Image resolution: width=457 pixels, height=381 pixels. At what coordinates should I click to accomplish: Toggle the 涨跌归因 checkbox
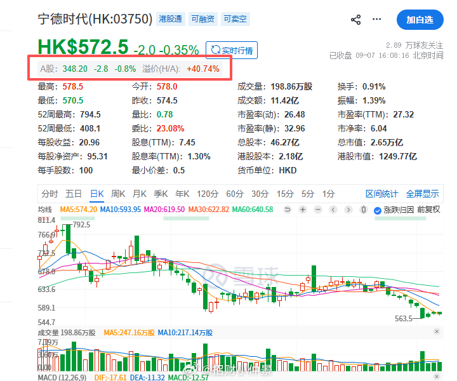click(x=378, y=210)
